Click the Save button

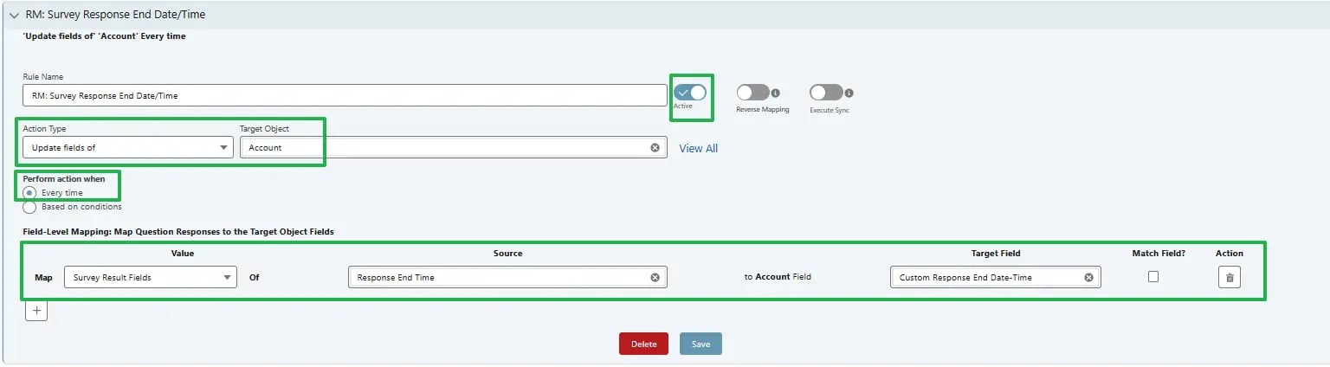701,344
